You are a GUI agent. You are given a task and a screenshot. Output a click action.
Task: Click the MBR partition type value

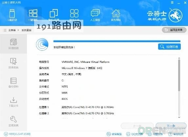point(65,93)
